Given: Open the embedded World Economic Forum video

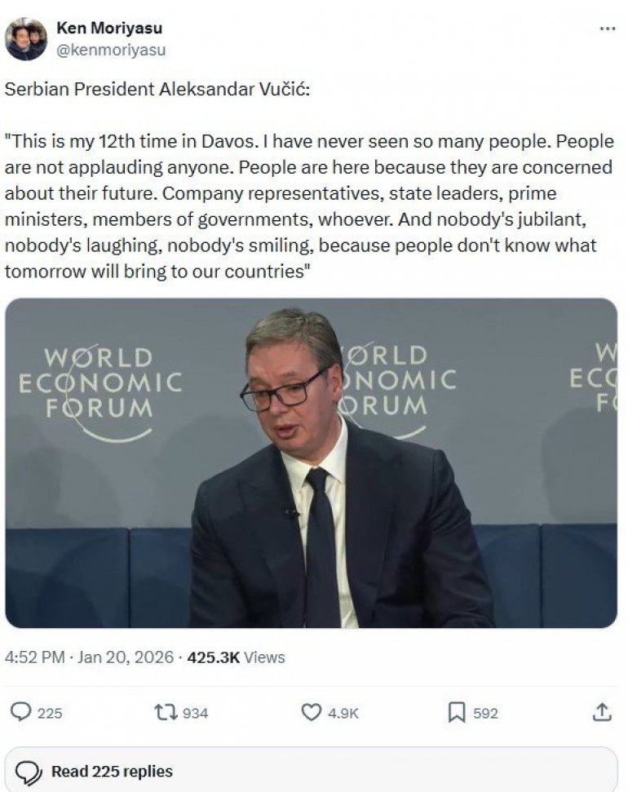Looking at the screenshot, I should click(311, 462).
